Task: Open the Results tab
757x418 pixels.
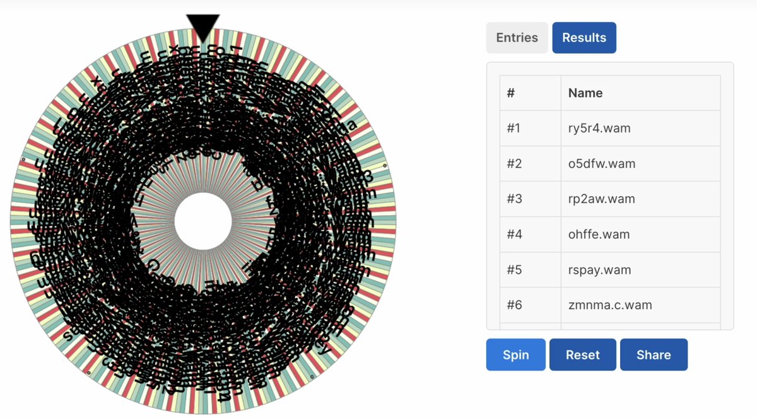Action: (584, 38)
